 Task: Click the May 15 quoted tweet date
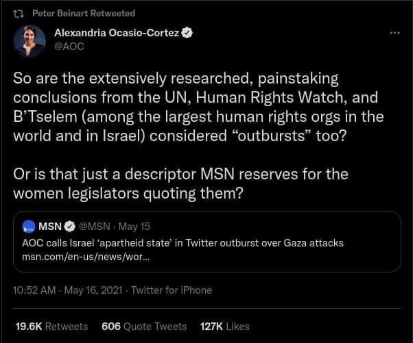[136, 227]
